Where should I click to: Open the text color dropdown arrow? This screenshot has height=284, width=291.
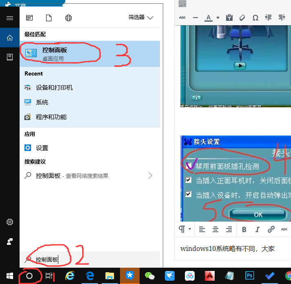218,18
